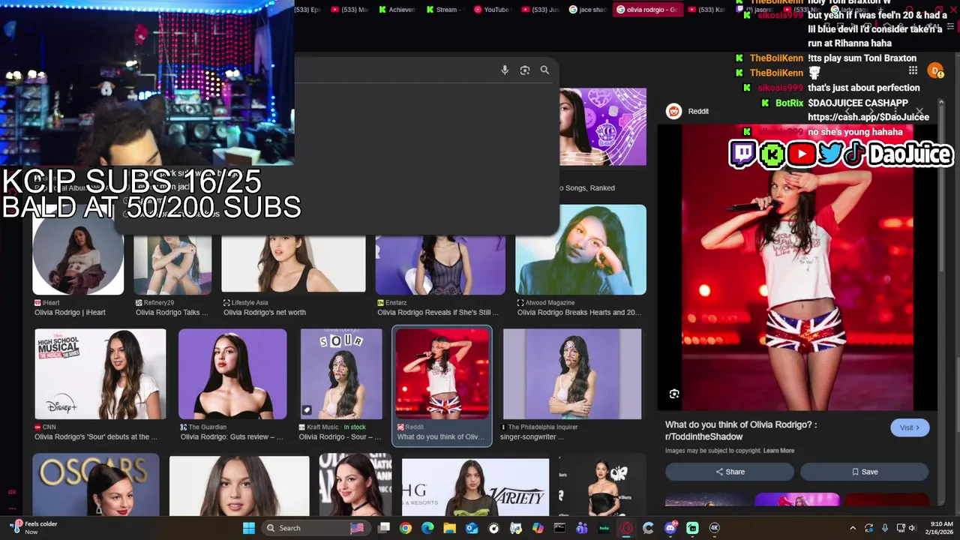Viewport: 960px width, 540px height.
Task: Switch to the jace shad Google tab
Action: coord(588,10)
